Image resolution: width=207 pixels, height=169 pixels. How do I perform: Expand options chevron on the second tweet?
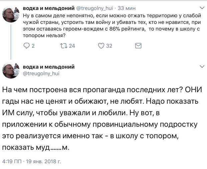[x=202, y=66]
